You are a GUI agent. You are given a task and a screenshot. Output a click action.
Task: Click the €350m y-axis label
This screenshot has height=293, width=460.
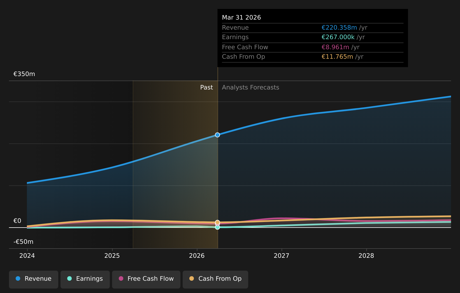pos(24,74)
